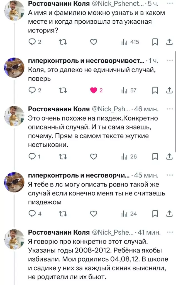
Task: Like the first tweet with 415 views
Action: (x=94, y=42)
